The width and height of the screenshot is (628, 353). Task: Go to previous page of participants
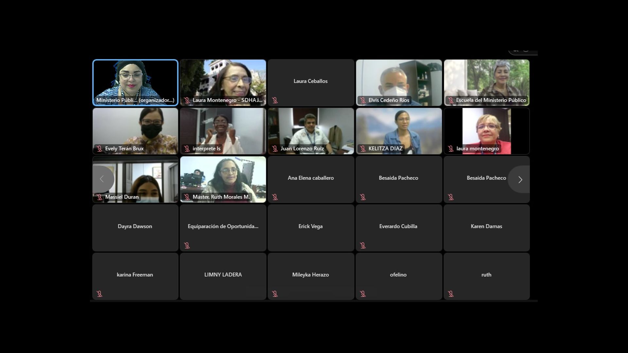point(102,179)
